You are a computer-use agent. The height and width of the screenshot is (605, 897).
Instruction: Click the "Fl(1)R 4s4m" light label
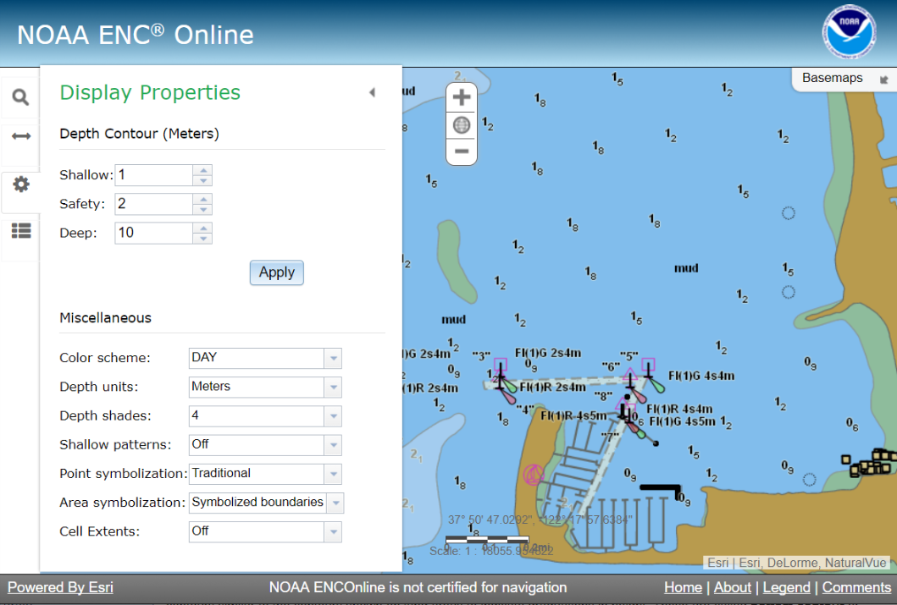pyautogui.click(x=679, y=409)
